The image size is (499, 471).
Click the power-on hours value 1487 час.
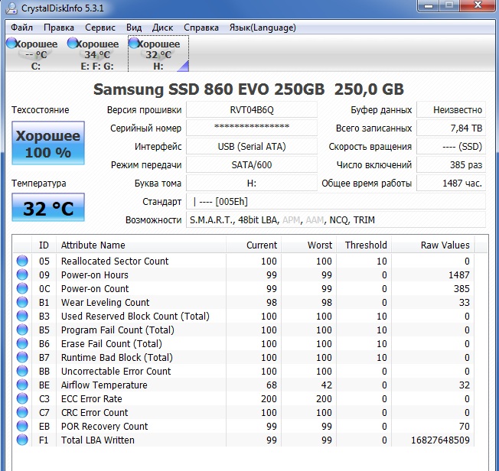pyautogui.click(x=451, y=184)
